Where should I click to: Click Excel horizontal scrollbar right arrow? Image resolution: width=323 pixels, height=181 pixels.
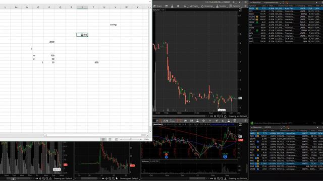coord(147,135)
